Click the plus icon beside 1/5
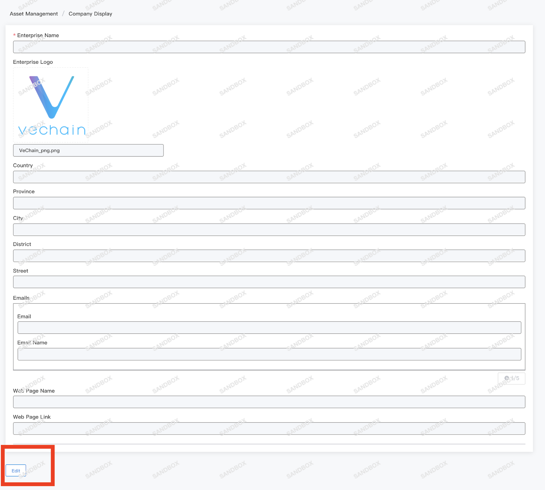Viewport: 545px width, 490px height. tap(507, 378)
